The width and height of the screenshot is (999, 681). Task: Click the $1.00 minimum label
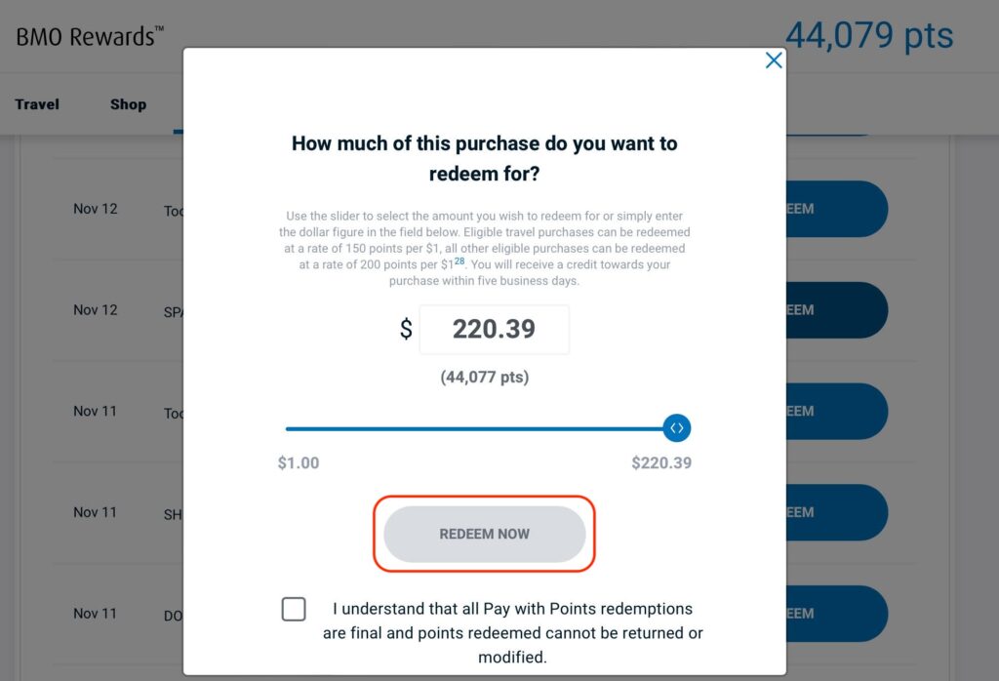tap(298, 462)
